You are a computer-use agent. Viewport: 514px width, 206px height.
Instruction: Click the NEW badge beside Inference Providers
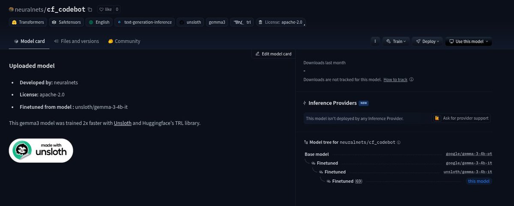pyautogui.click(x=364, y=103)
